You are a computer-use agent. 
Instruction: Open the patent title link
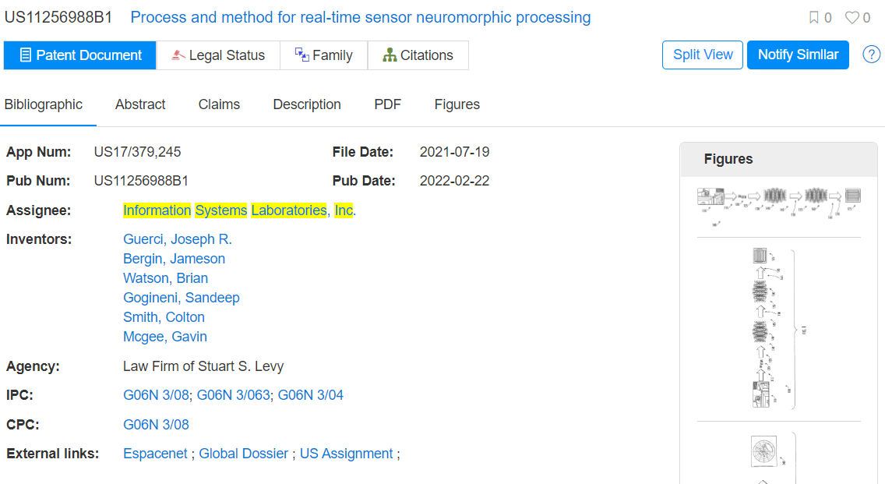tap(361, 17)
